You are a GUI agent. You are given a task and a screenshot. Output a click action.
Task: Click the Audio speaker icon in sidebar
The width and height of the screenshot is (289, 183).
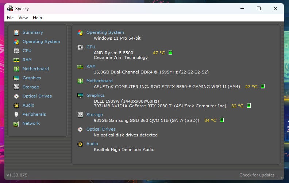pyautogui.click(x=16, y=105)
